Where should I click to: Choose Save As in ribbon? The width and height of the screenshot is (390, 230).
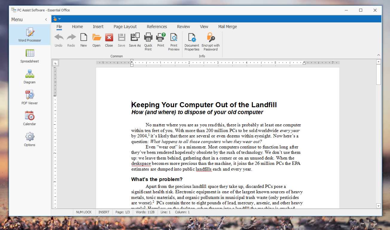[135, 40]
